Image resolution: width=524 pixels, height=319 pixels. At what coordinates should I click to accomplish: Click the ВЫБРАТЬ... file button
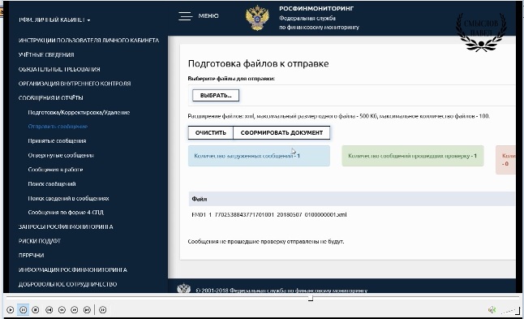(216, 95)
